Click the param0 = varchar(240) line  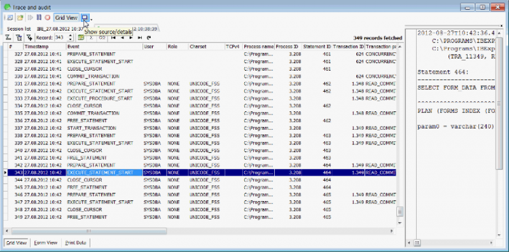[x=456, y=127]
